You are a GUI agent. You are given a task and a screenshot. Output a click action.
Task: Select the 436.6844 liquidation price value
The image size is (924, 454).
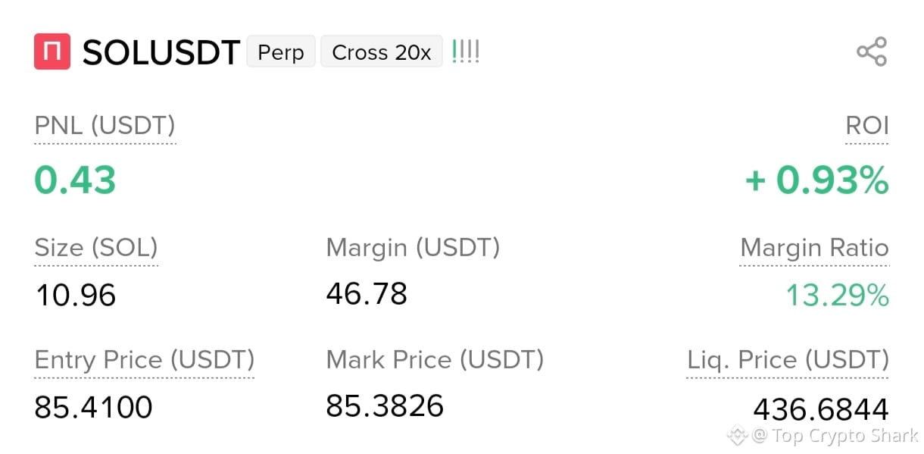[x=821, y=410]
